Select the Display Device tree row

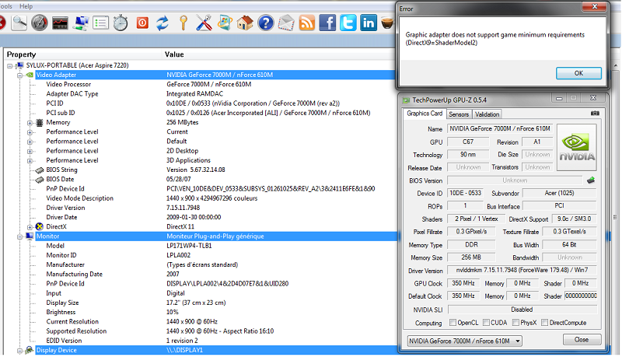tap(216, 350)
